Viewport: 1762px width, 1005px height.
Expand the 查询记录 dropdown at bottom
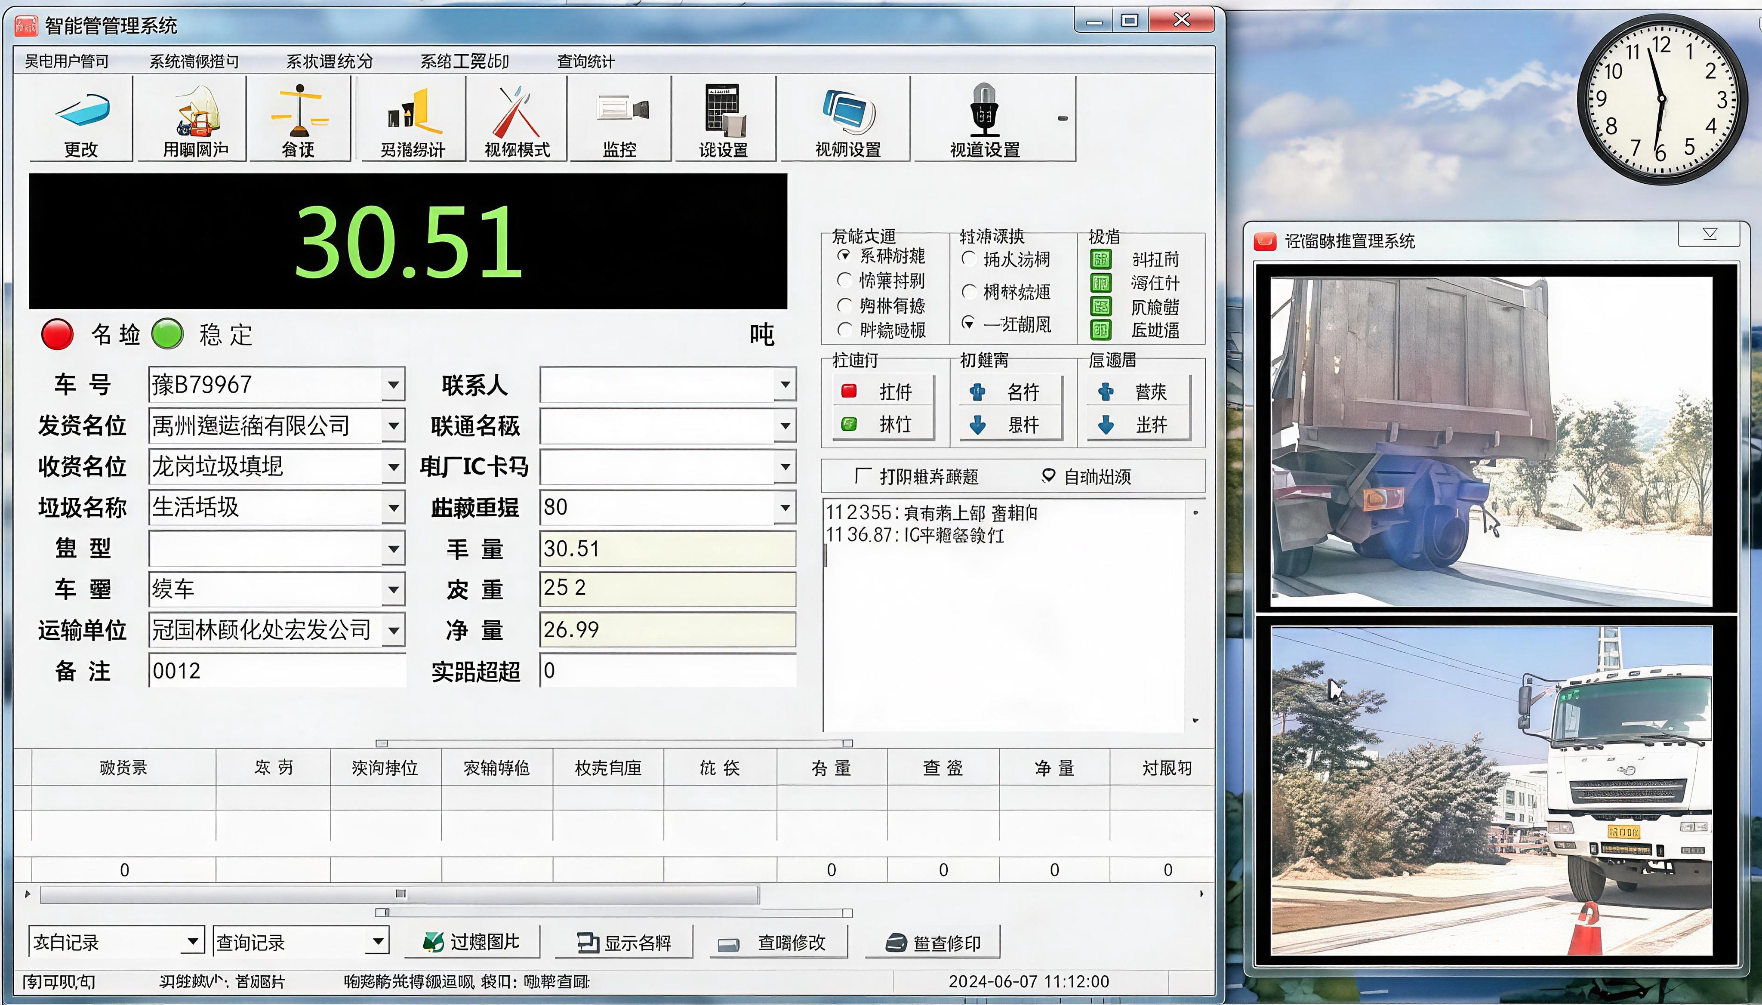(378, 941)
